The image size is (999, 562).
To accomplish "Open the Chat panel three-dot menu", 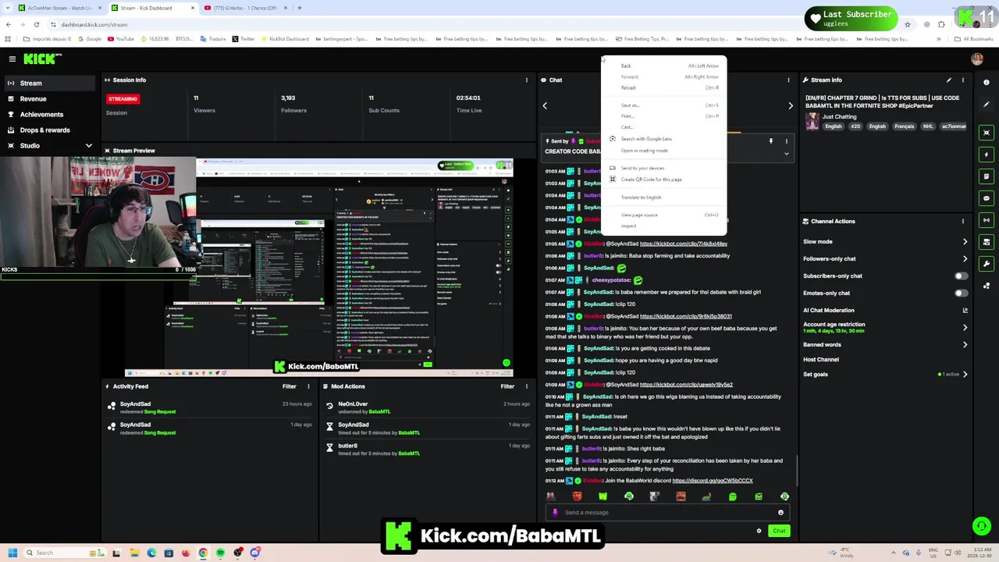I will (x=788, y=80).
